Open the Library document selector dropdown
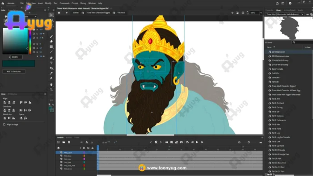313x176 pixels. (x=285, y=14)
